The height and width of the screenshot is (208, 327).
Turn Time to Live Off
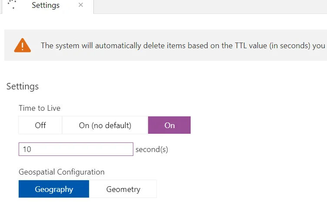click(40, 125)
